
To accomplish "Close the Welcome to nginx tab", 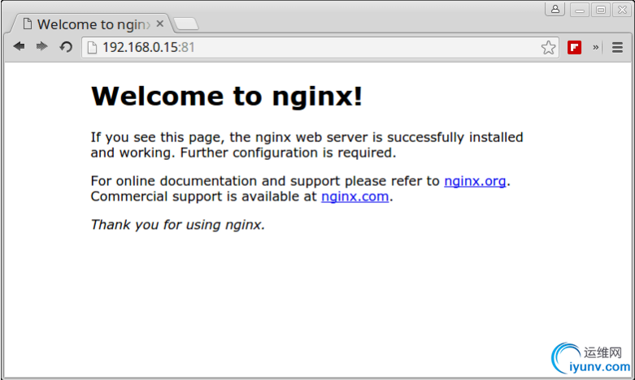I will point(160,24).
